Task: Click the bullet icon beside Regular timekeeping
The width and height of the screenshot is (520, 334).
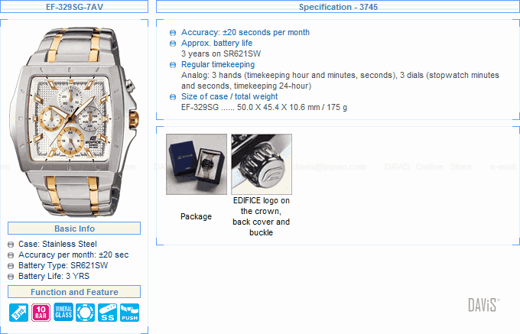Action: tap(173, 65)
